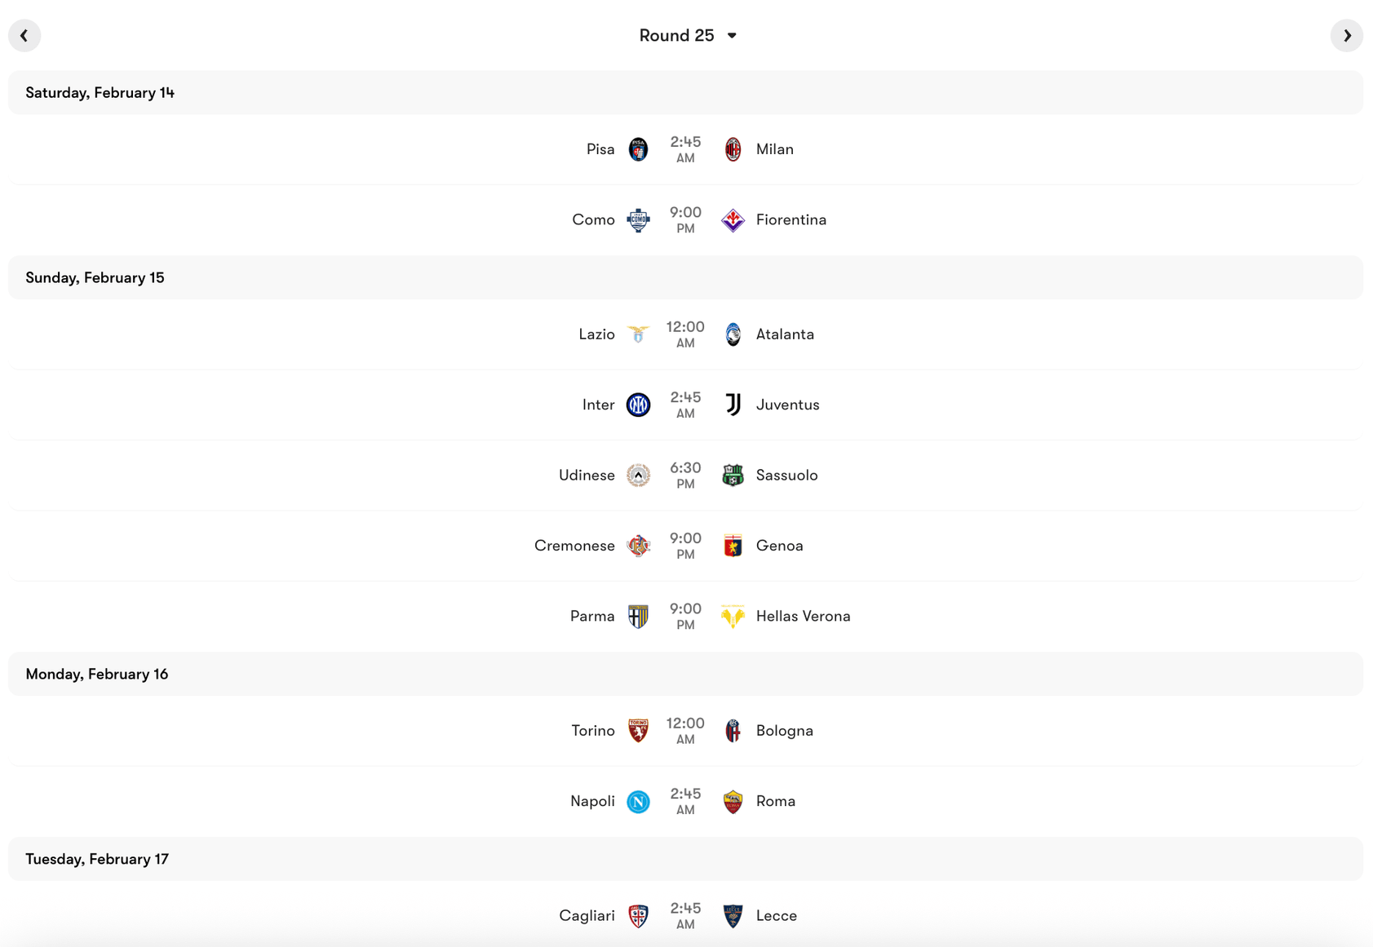Select the Saturday, February 14 header
The image size is (1373, 947).
[x=100, y=92]
